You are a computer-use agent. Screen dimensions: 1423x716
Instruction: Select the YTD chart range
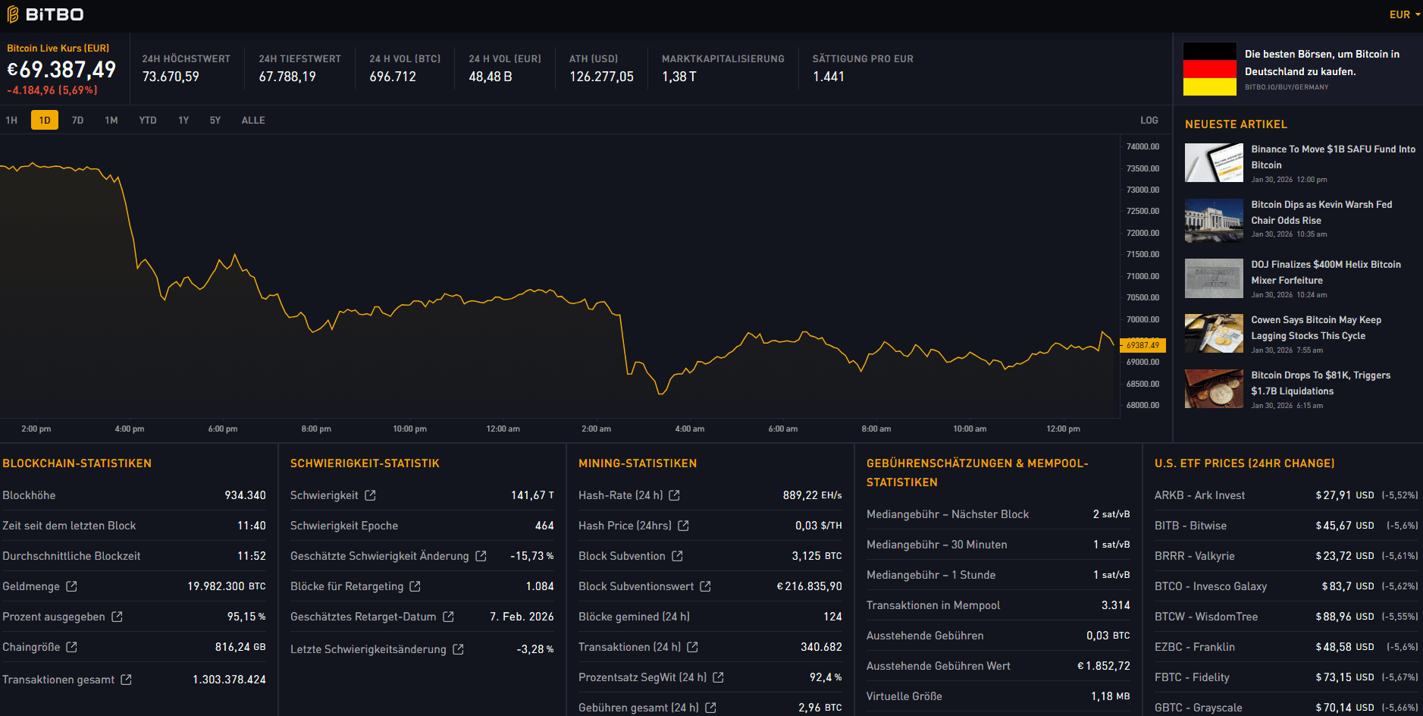(148, 120)
